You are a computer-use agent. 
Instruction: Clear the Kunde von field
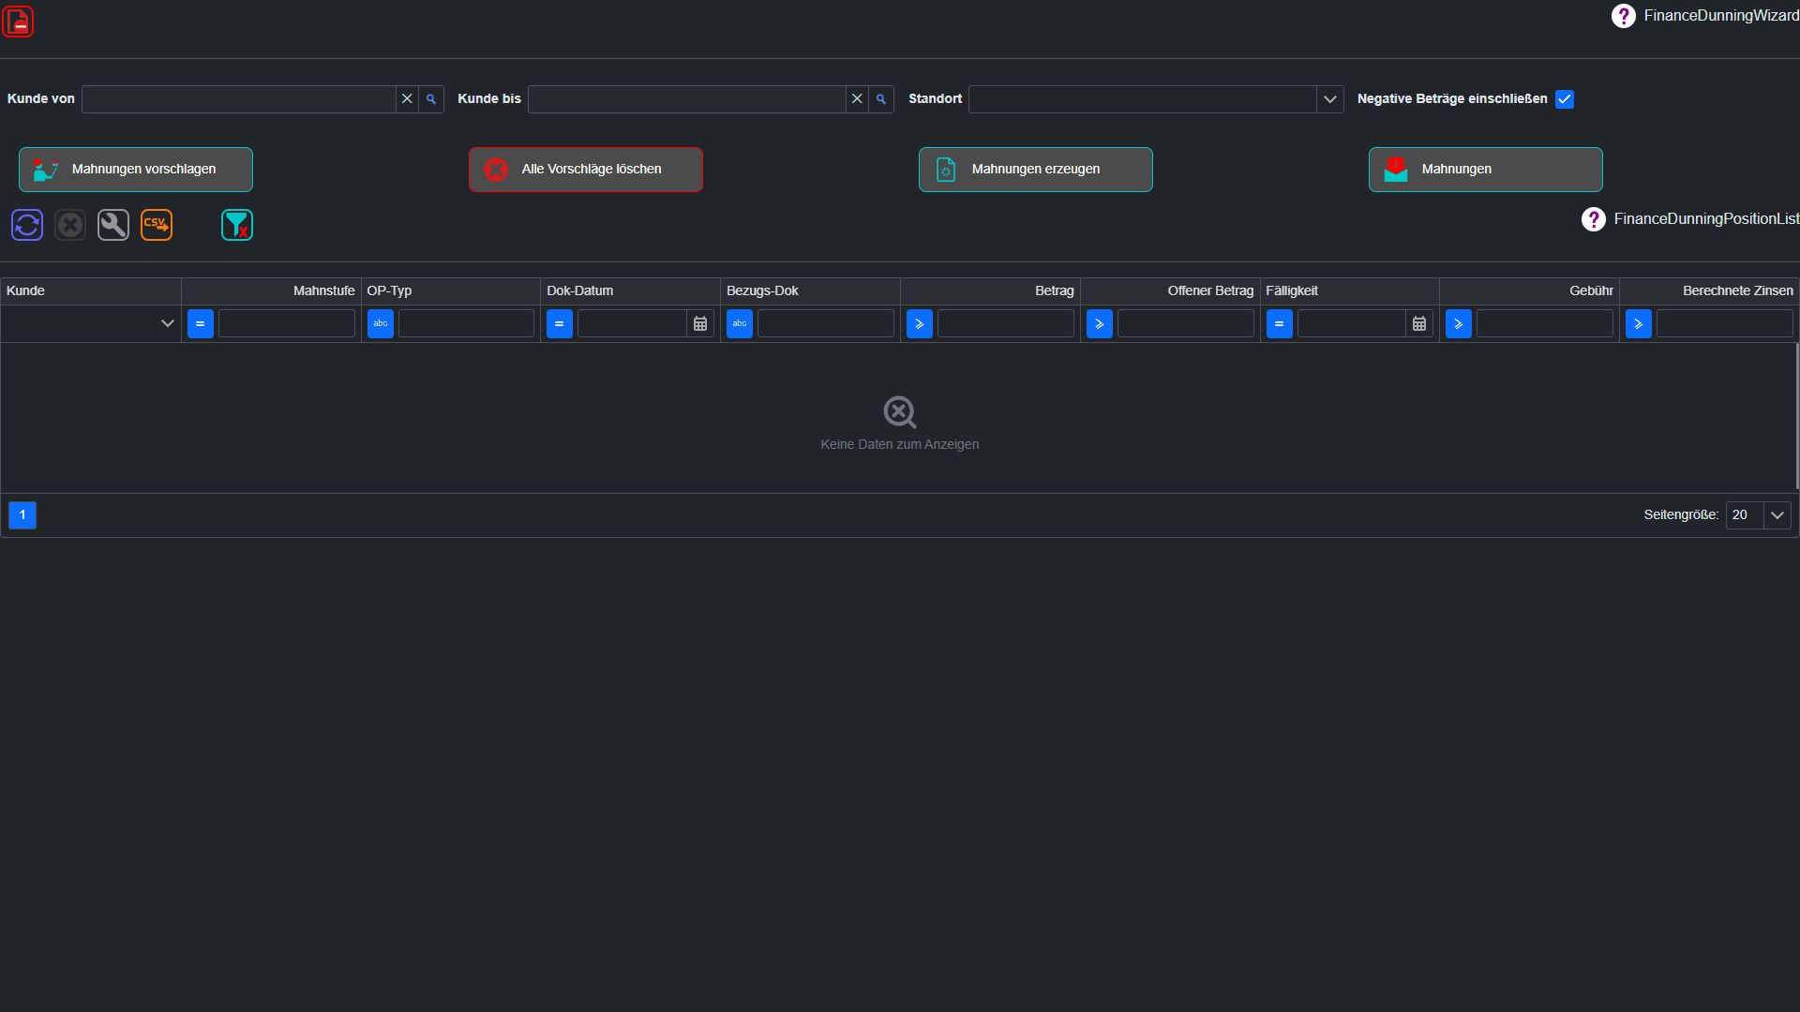click(407, 98)
